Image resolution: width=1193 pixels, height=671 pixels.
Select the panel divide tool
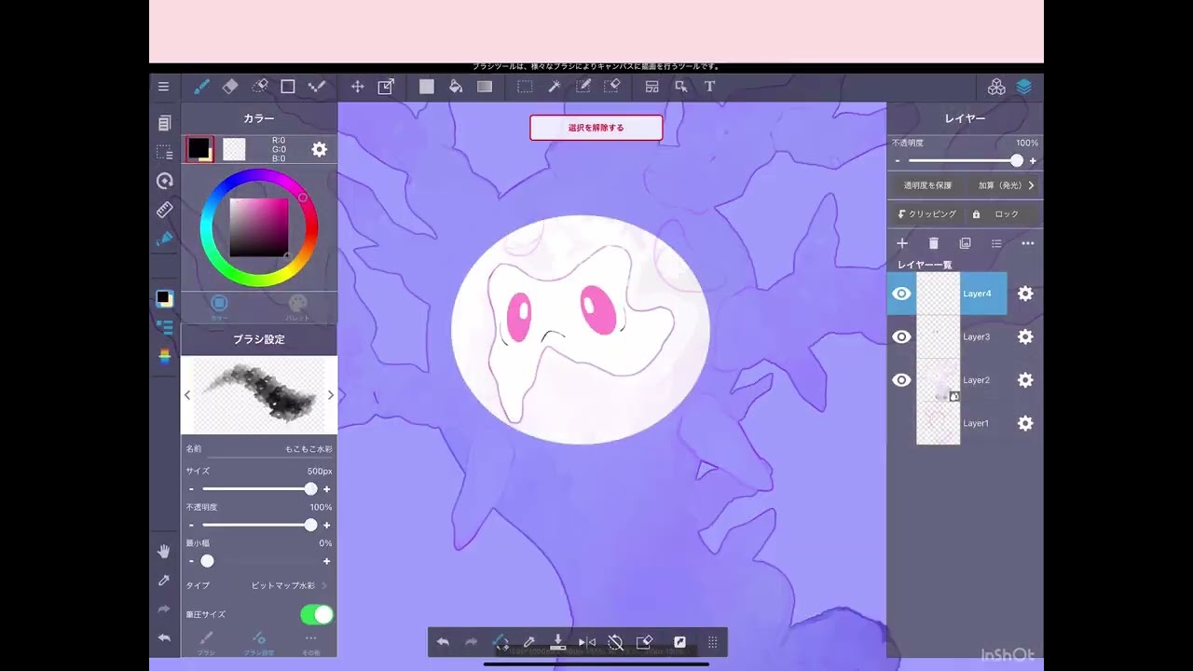(x=652, y=87)
